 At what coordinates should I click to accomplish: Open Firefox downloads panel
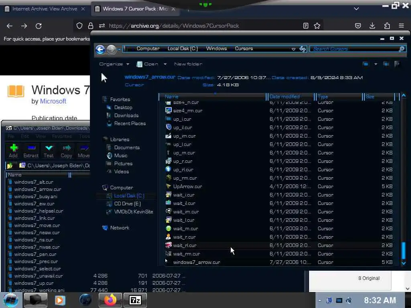372,26
